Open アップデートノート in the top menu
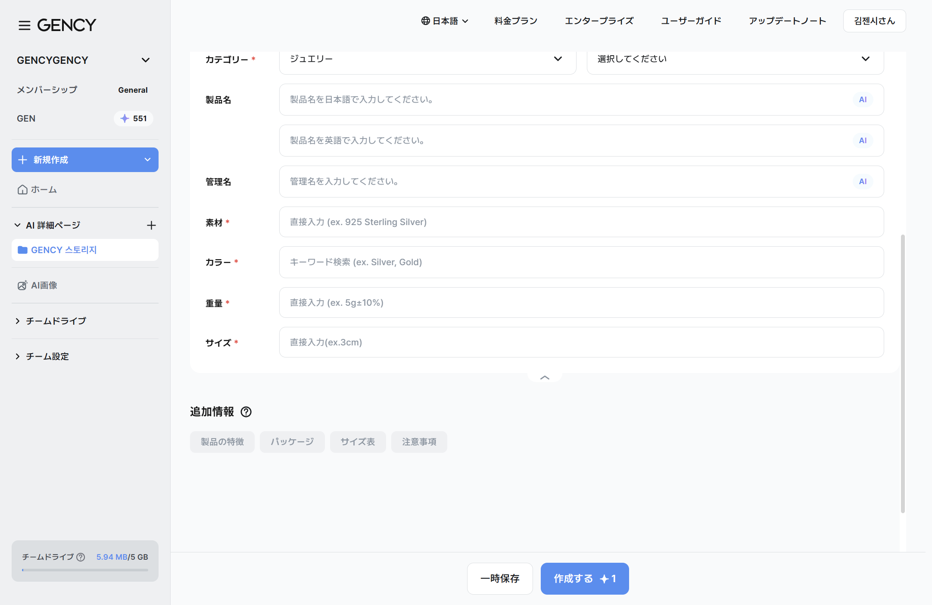 click(x=787, y=21)
